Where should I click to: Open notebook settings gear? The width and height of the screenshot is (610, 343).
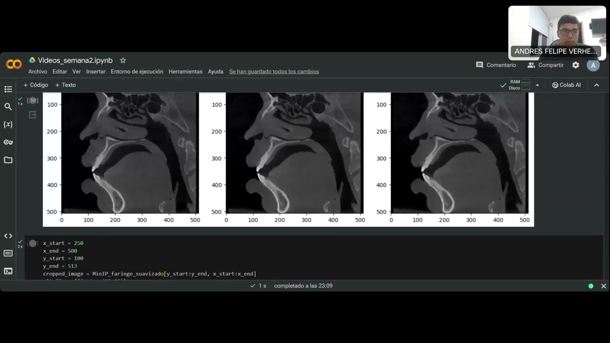coord(576,65)
